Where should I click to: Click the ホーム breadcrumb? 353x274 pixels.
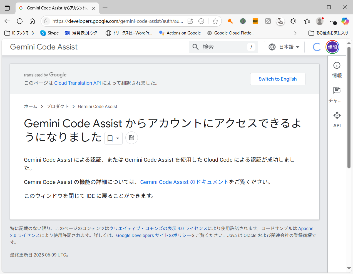(31, 106)
